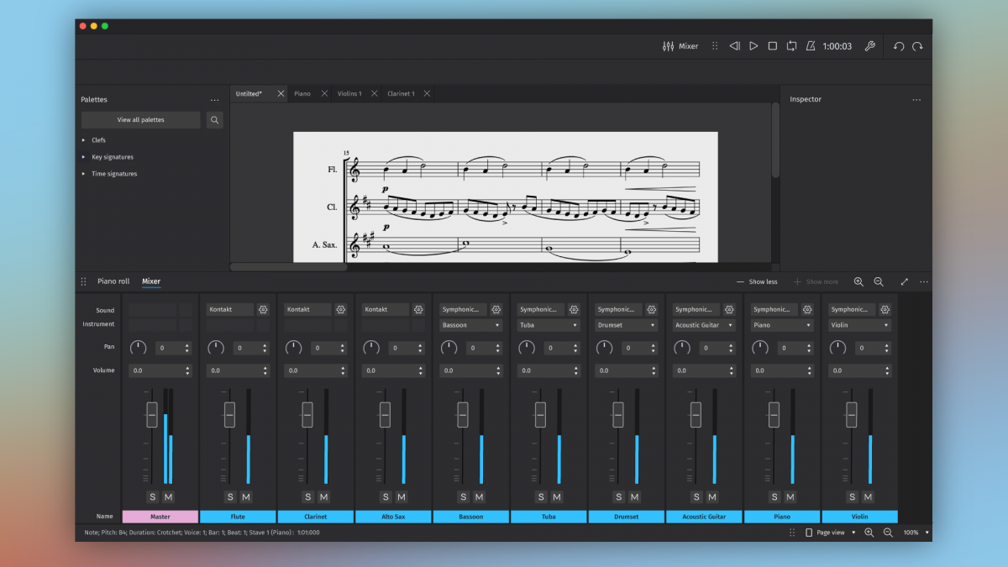Switch to the Piano roll tab
Image resolution: width=1008 pixels, height=567 pixels.
(x=113, y=281)
